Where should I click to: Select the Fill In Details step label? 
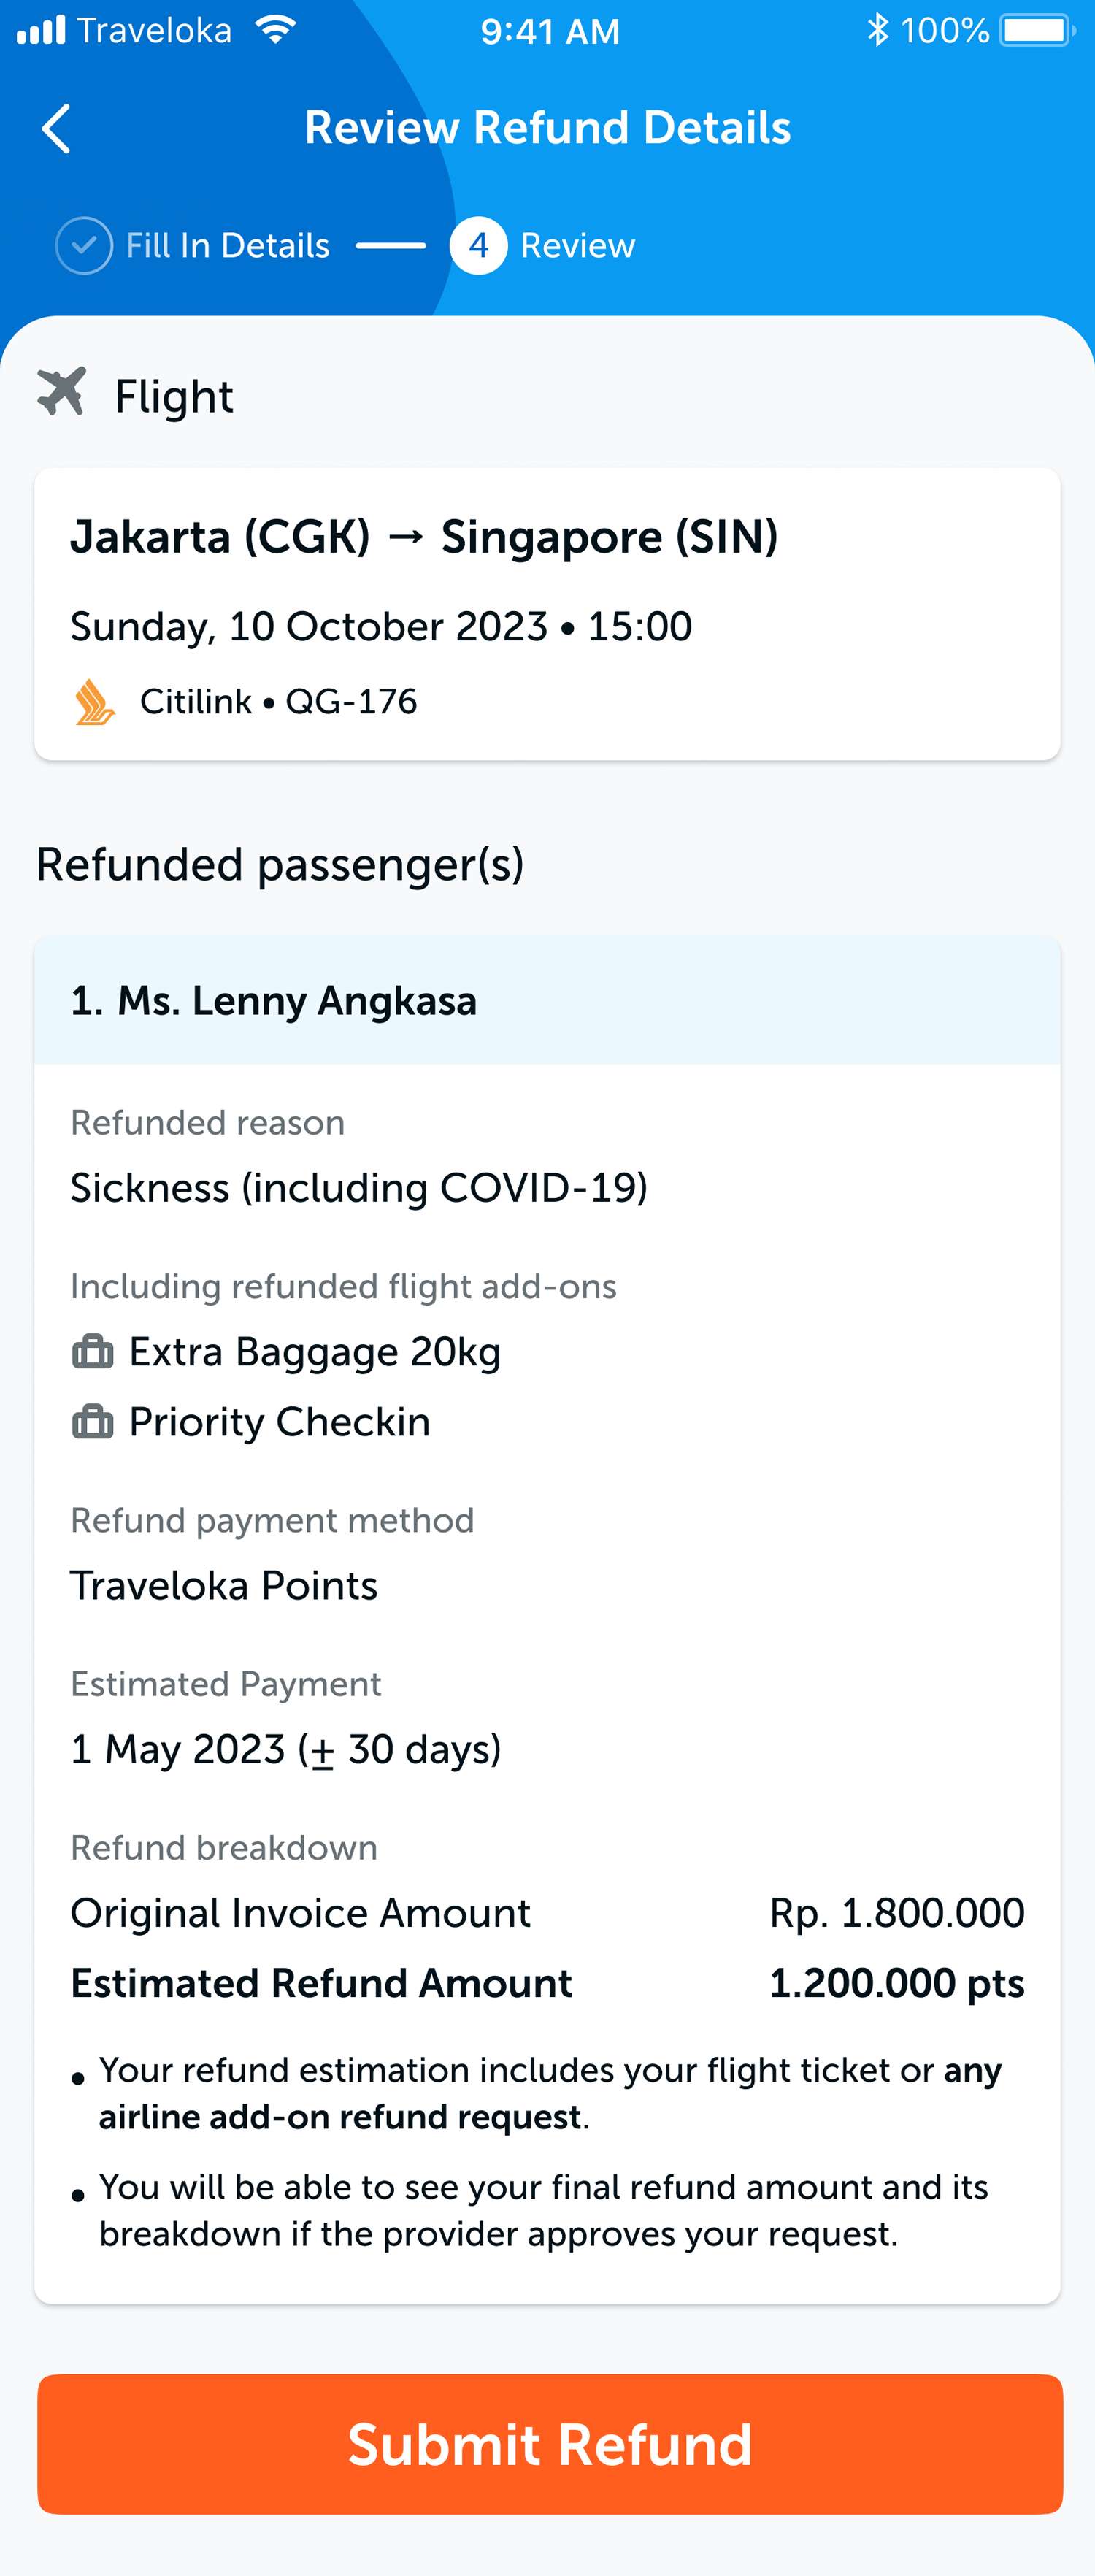point(228,244)
